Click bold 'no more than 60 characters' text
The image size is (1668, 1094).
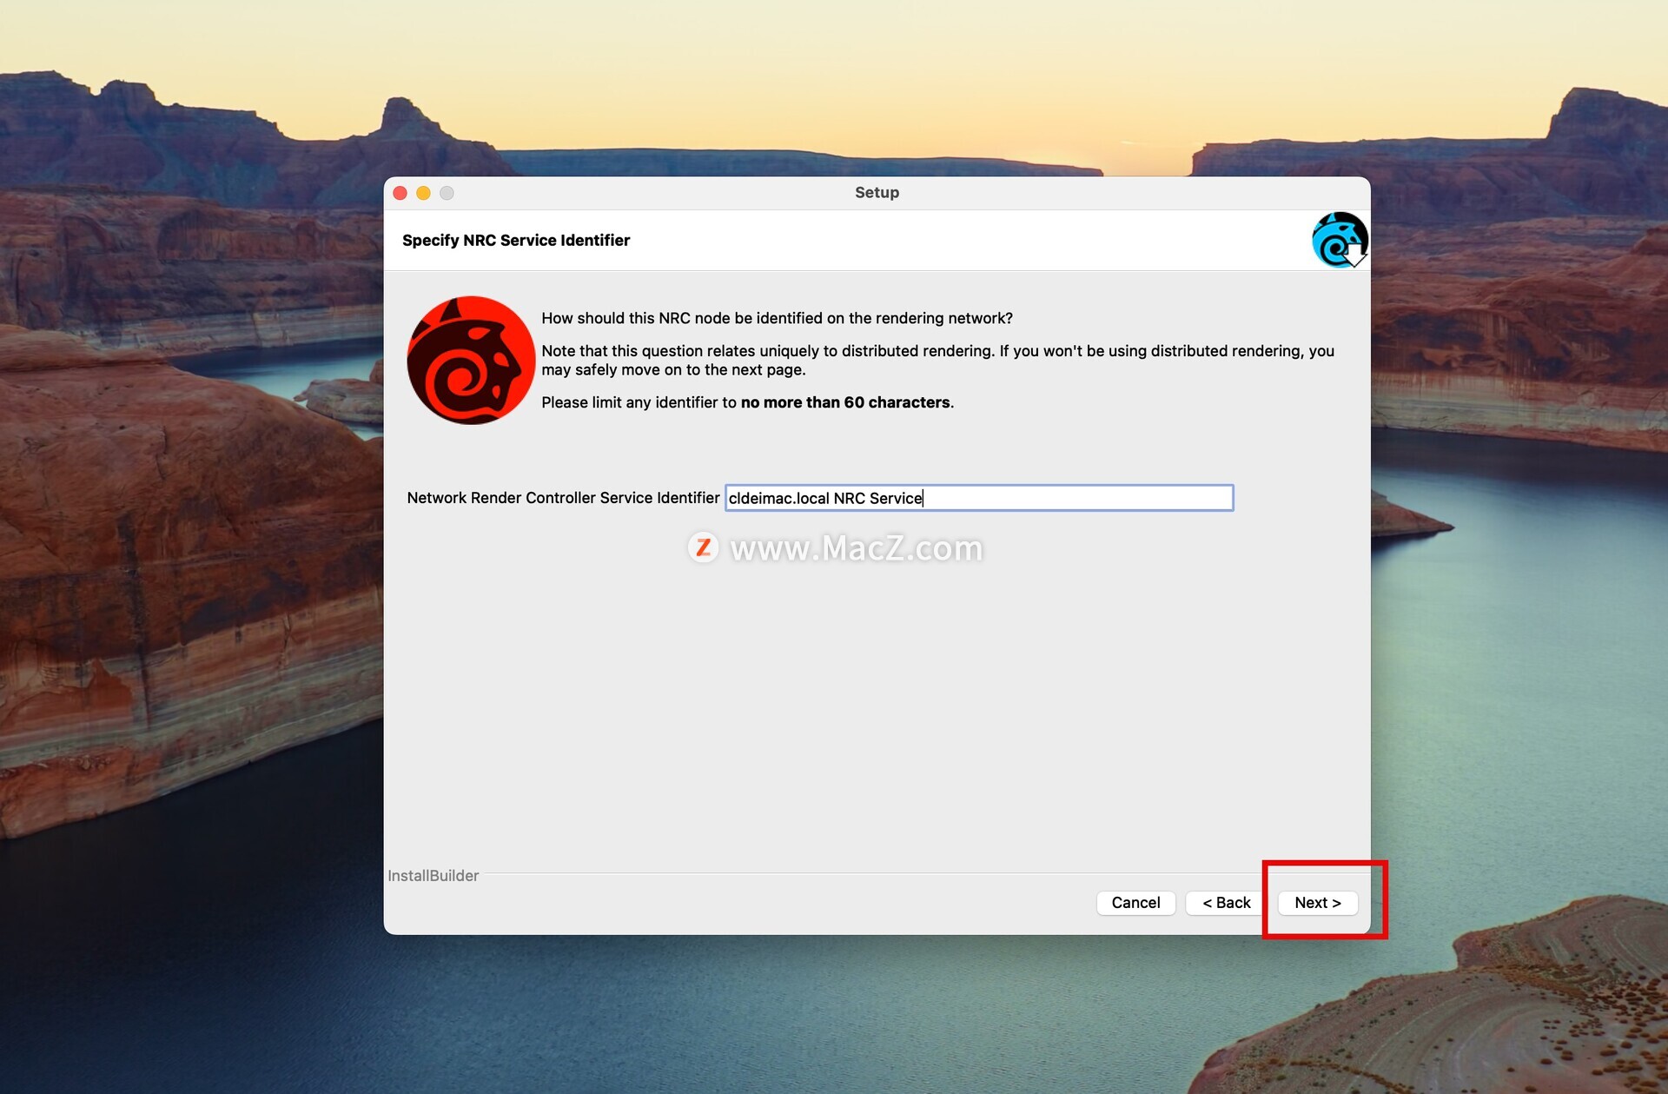point(845,402)
